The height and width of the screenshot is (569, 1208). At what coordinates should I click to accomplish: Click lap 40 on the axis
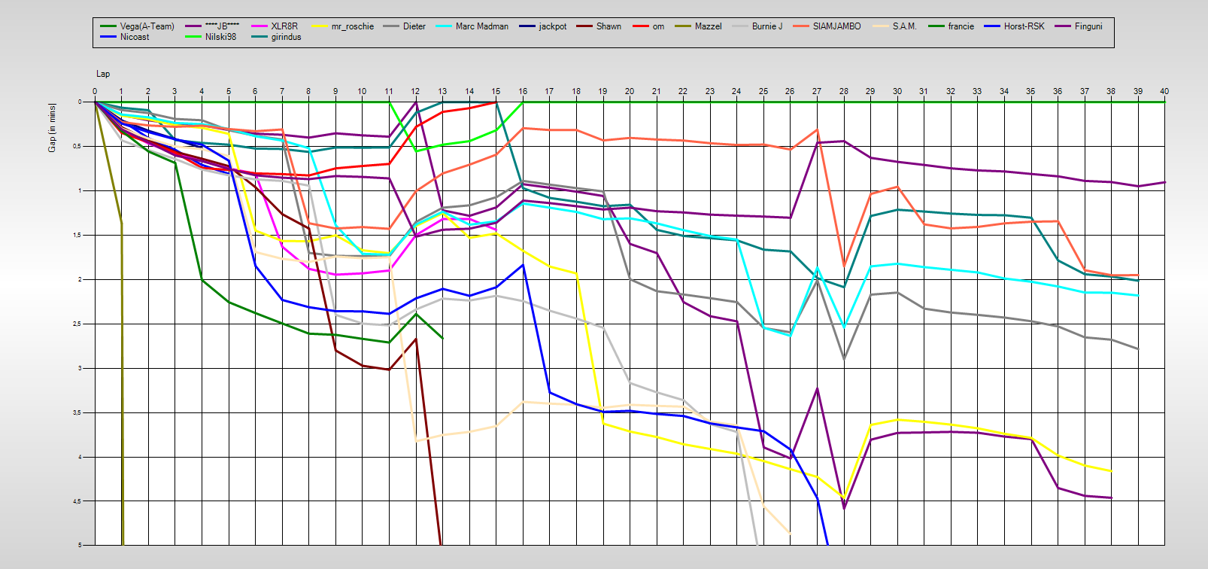click(x=1164, y=91)
